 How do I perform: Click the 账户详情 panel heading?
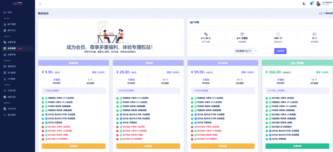click(194, 22)
